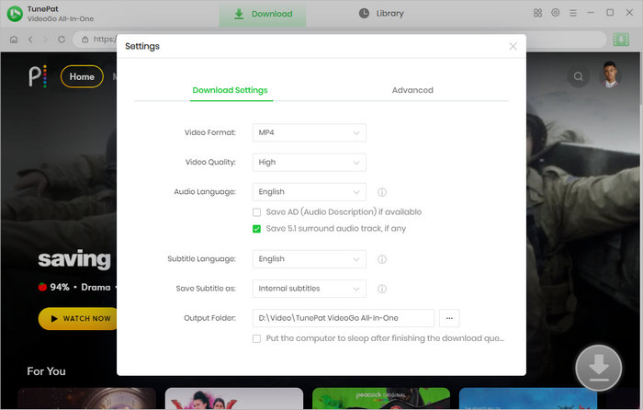Show info for Audio Language
This screenshot has width=643, height=410.
click(x=382, y=192)
